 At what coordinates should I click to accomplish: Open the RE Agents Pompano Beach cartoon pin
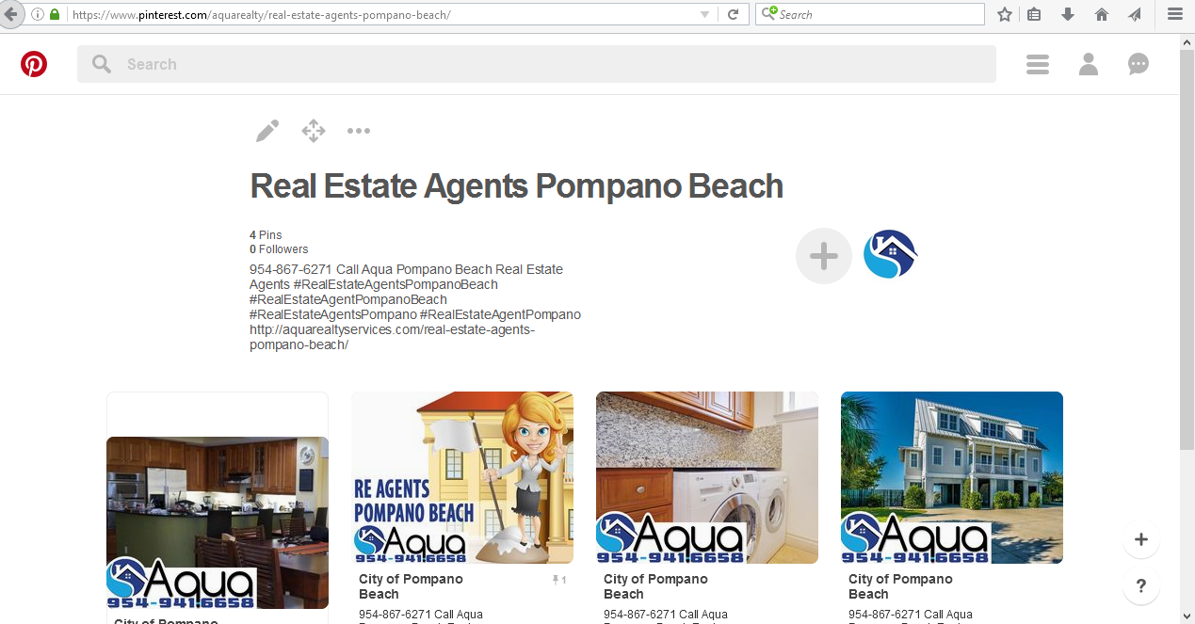pyautogui.click(x=462, y=477)
